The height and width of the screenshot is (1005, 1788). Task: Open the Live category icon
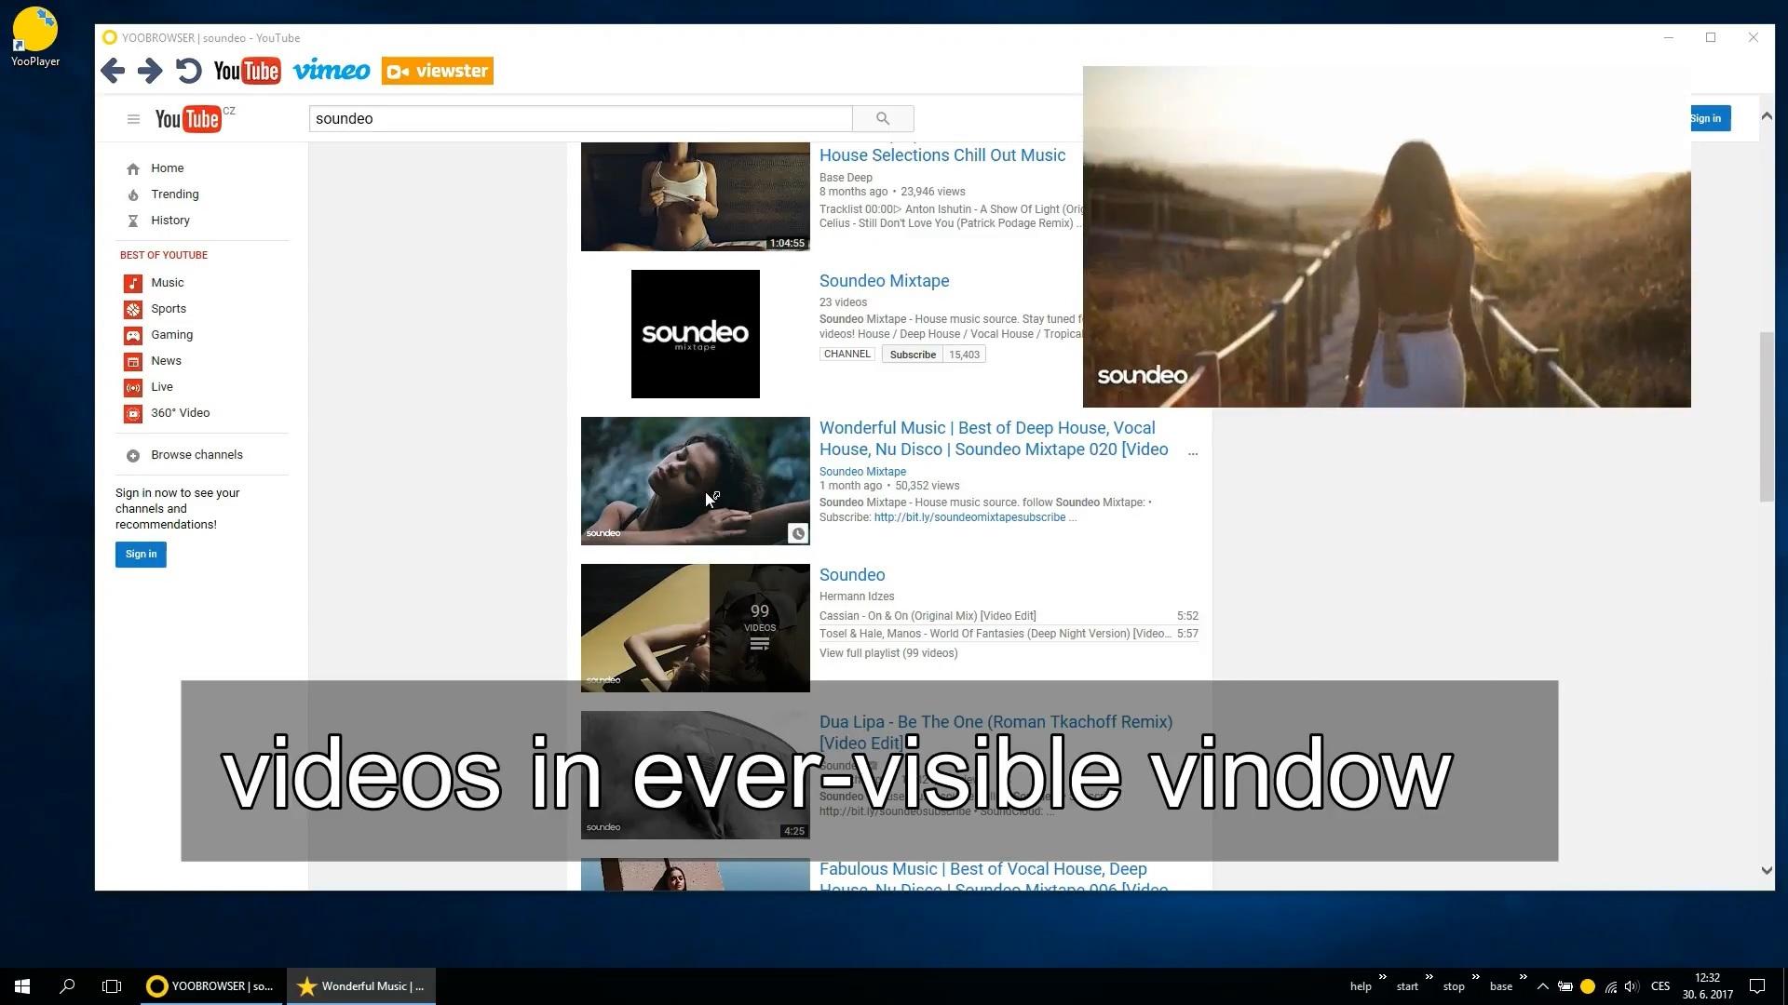pyautogui.click(x=133, y=387)
